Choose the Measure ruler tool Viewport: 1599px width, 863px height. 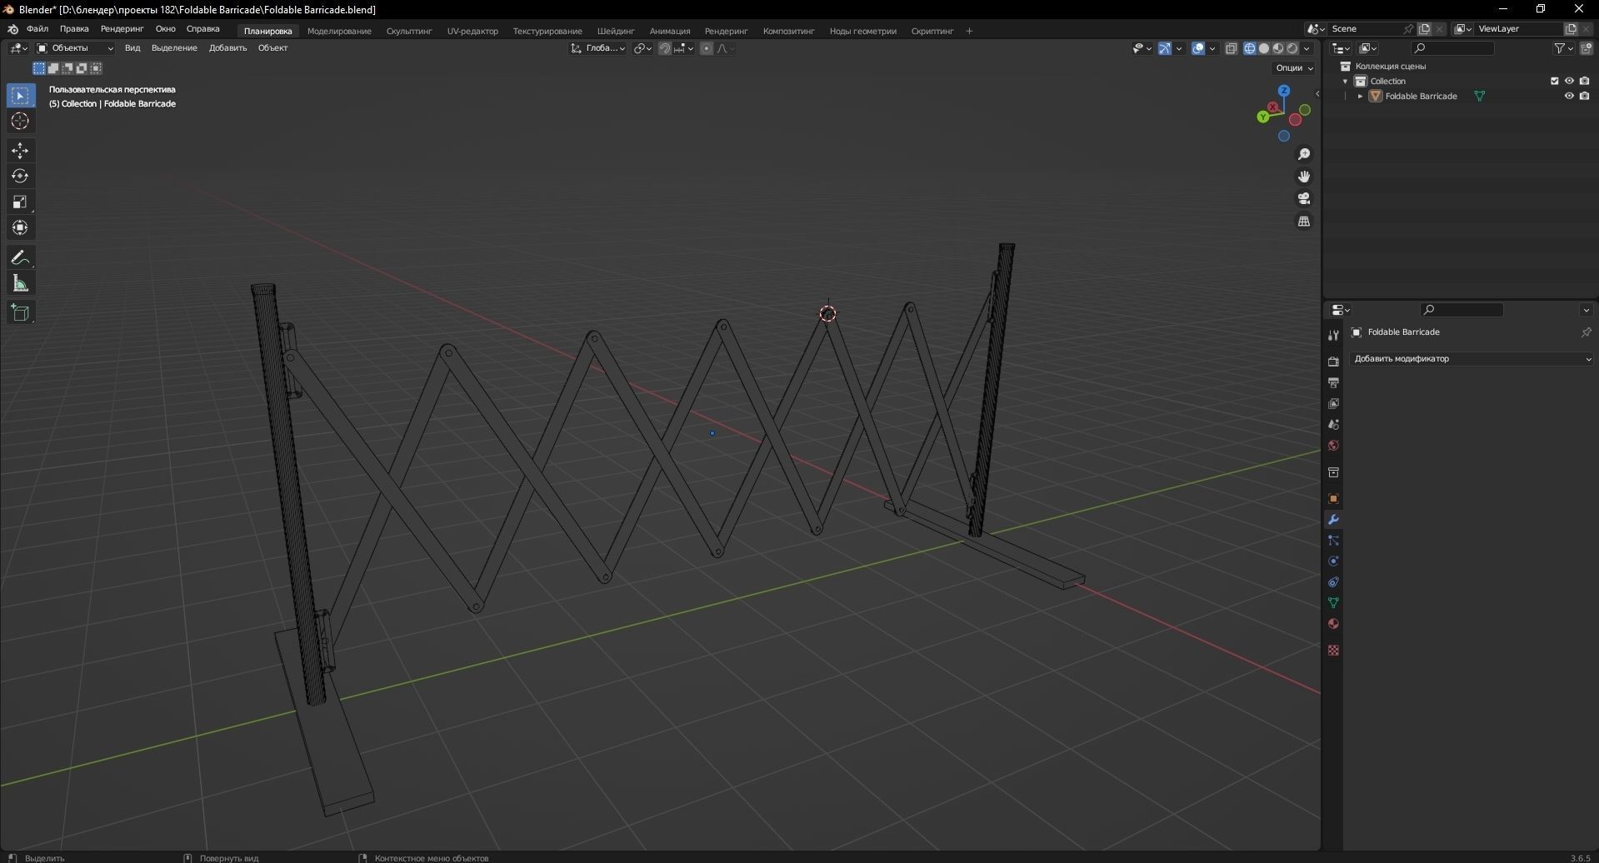(20, 284)
